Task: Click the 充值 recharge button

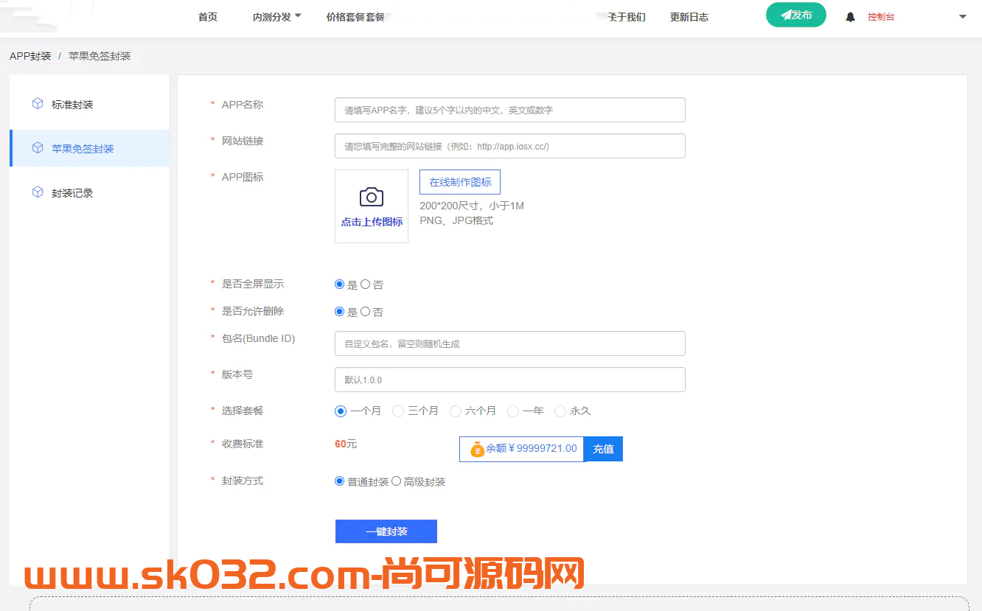Action: click(x=603, y=449)
